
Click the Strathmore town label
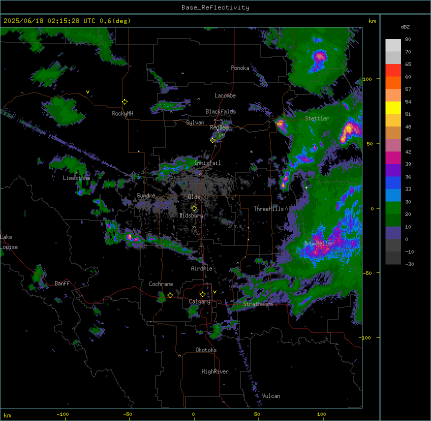click(x=258, y=304)
